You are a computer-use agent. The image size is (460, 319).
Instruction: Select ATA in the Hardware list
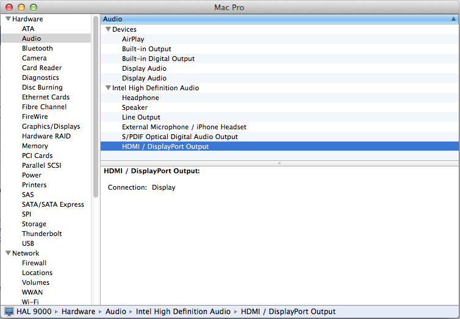[x=28, y=29]
